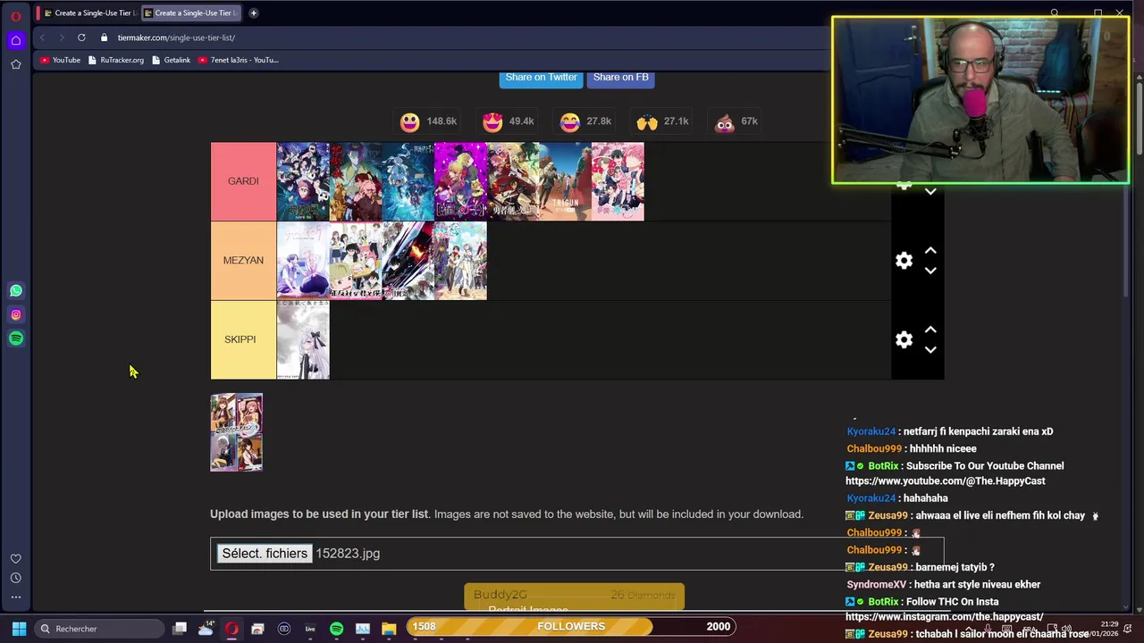Select the pink poster ending the GARDI row
Viewport: 1144px width, 643px height.
pyautogui.click(x=618, y=181)
